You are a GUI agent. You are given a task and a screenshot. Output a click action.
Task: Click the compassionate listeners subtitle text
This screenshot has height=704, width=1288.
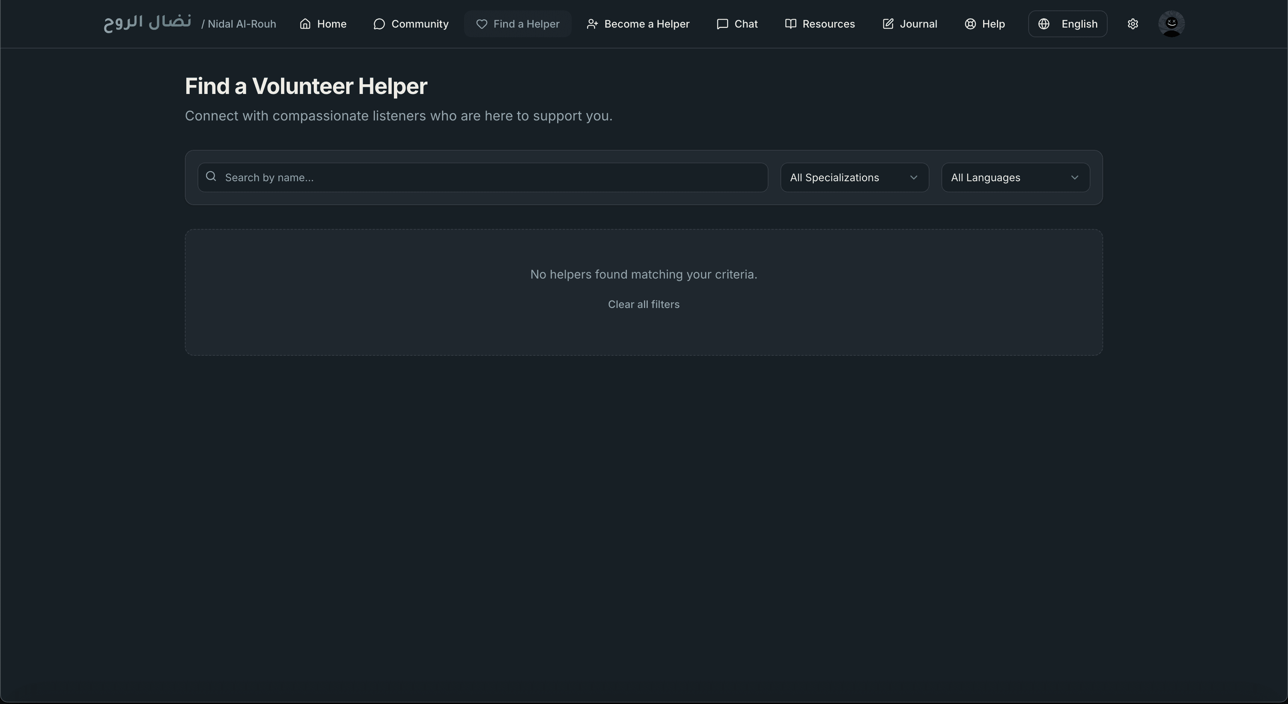pos(398,116)
